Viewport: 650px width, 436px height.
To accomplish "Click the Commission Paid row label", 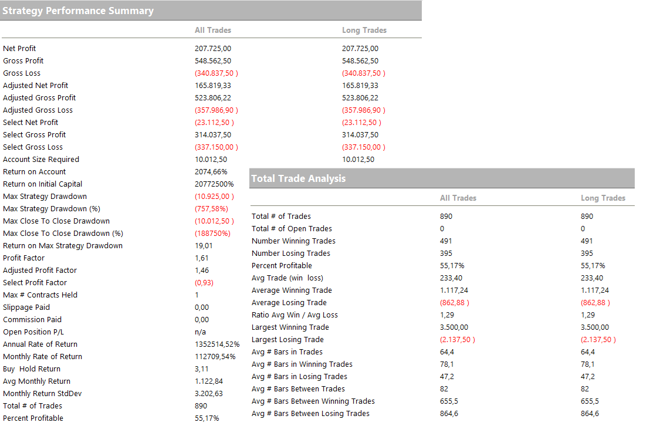I will click(32, 320).
